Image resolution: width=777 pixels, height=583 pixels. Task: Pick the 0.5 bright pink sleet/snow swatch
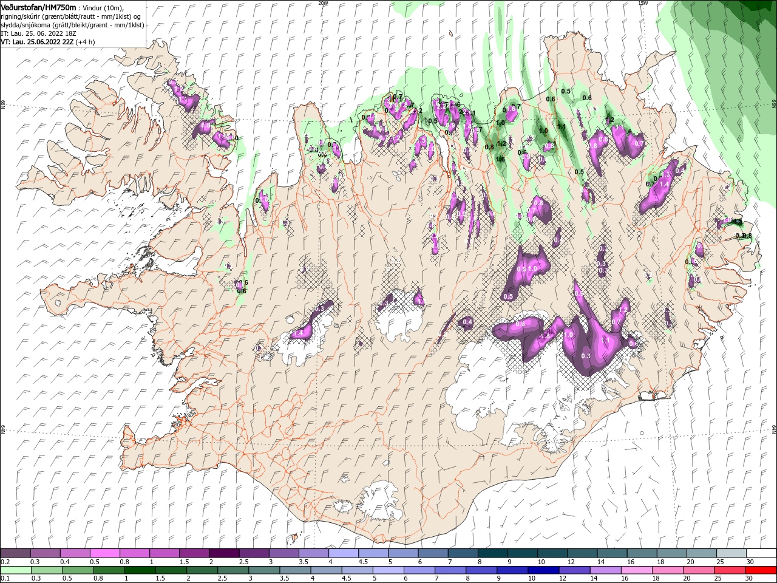click(104, 553)
